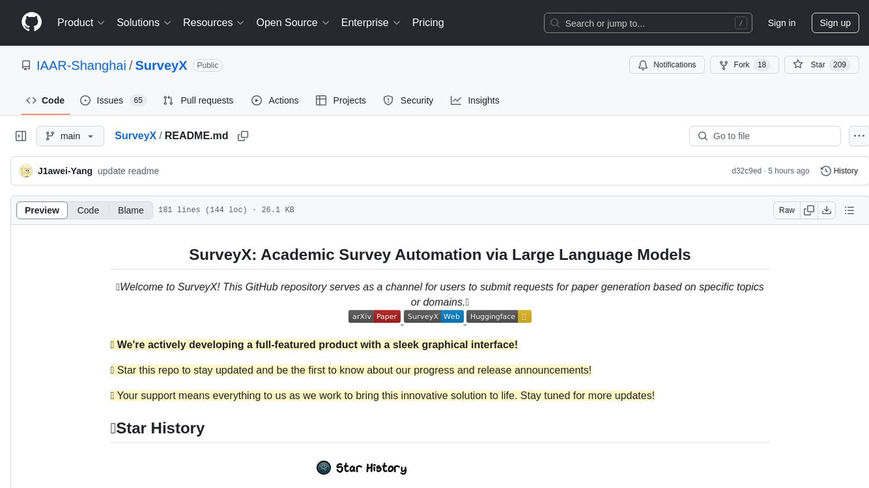Image resolution: width=869 pixels, height=488 pixels.
Task: Click the J1awei-Yang avatar
Action: coord(26,171)
